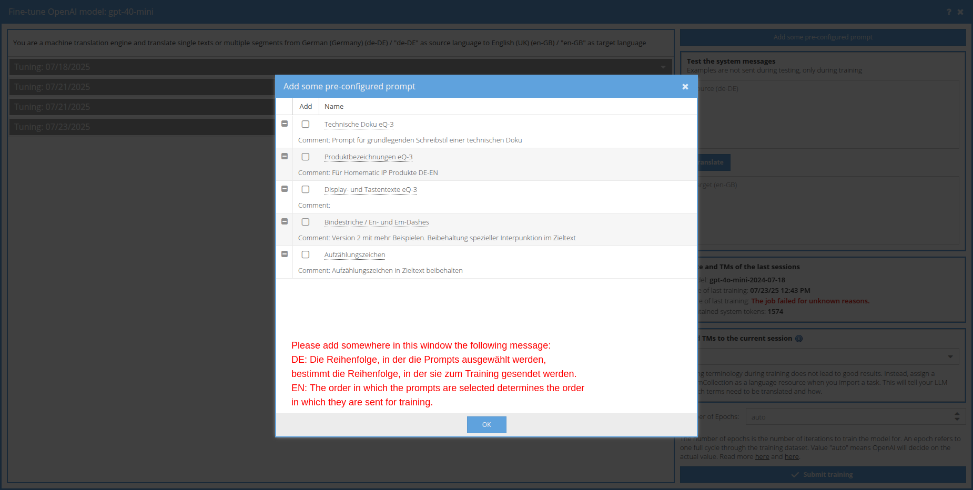The image size is (973, 490).
Task: Click the info icon beside current session
Action: pos(799,339)
